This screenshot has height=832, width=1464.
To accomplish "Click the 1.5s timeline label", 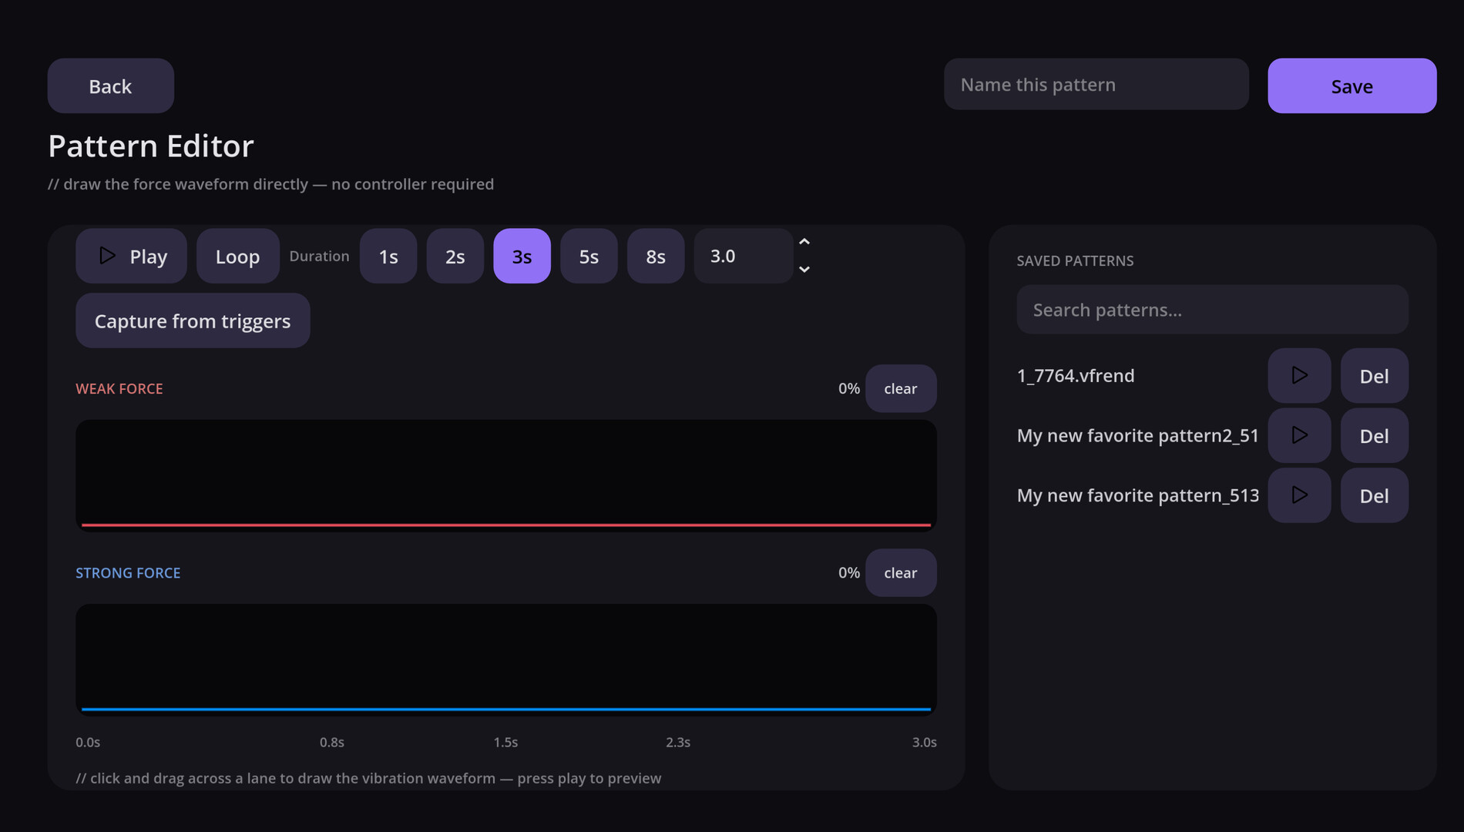I will (x=505, y=742).
